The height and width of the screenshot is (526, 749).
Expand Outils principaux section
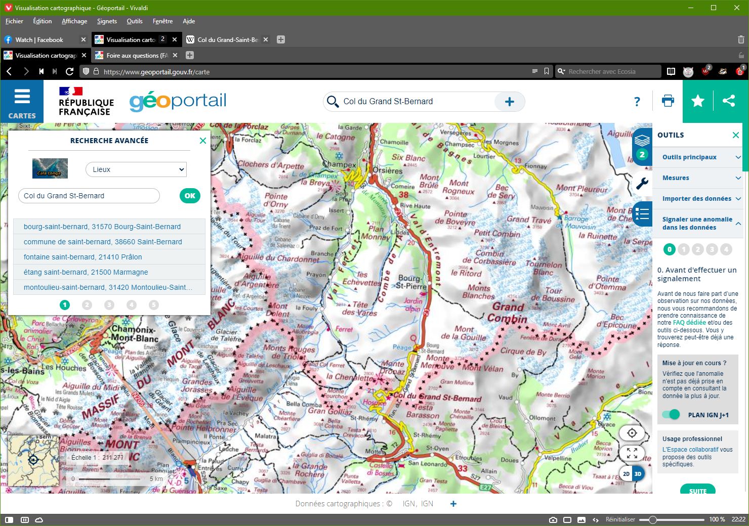click(x=697, y=157)
